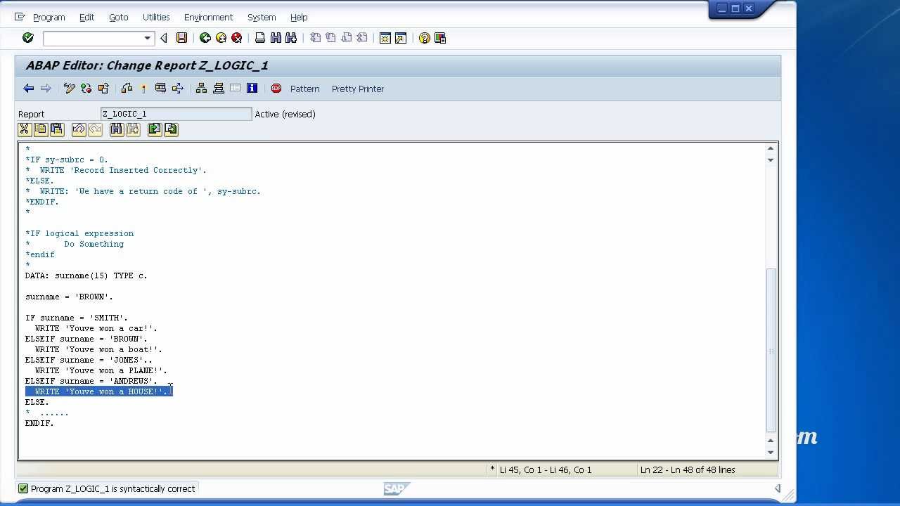Click the second green arrow file transfer icon in the editor toolbar
This screenshot has height=506, width=900.
pyautogui.click(x=171, y=129)
